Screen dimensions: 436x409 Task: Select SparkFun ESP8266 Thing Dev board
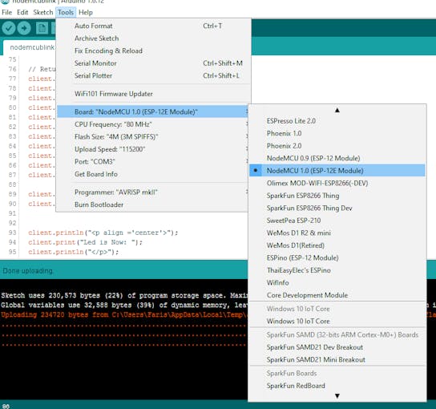337,209
